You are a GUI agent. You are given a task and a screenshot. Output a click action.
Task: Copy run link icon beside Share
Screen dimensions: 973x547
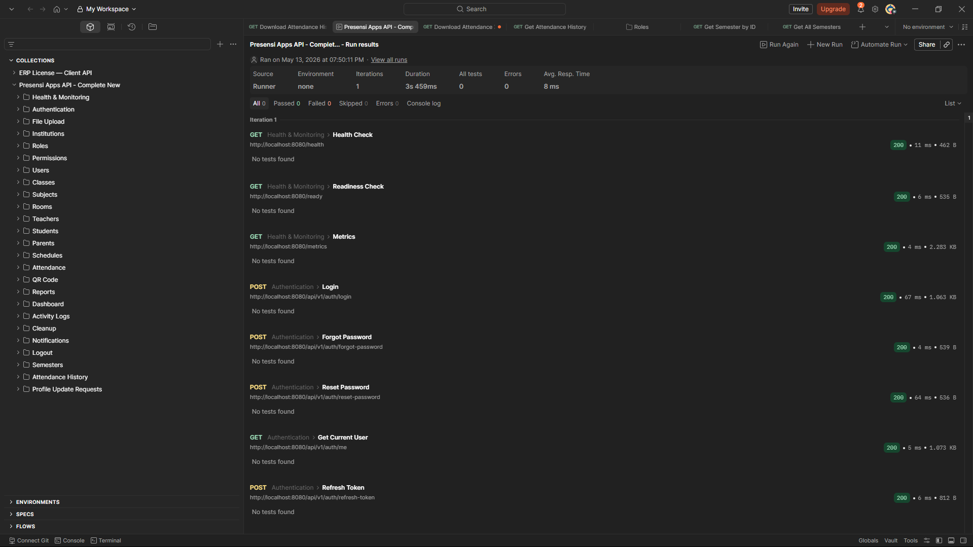pyautogui.click(x=946, y=45)
